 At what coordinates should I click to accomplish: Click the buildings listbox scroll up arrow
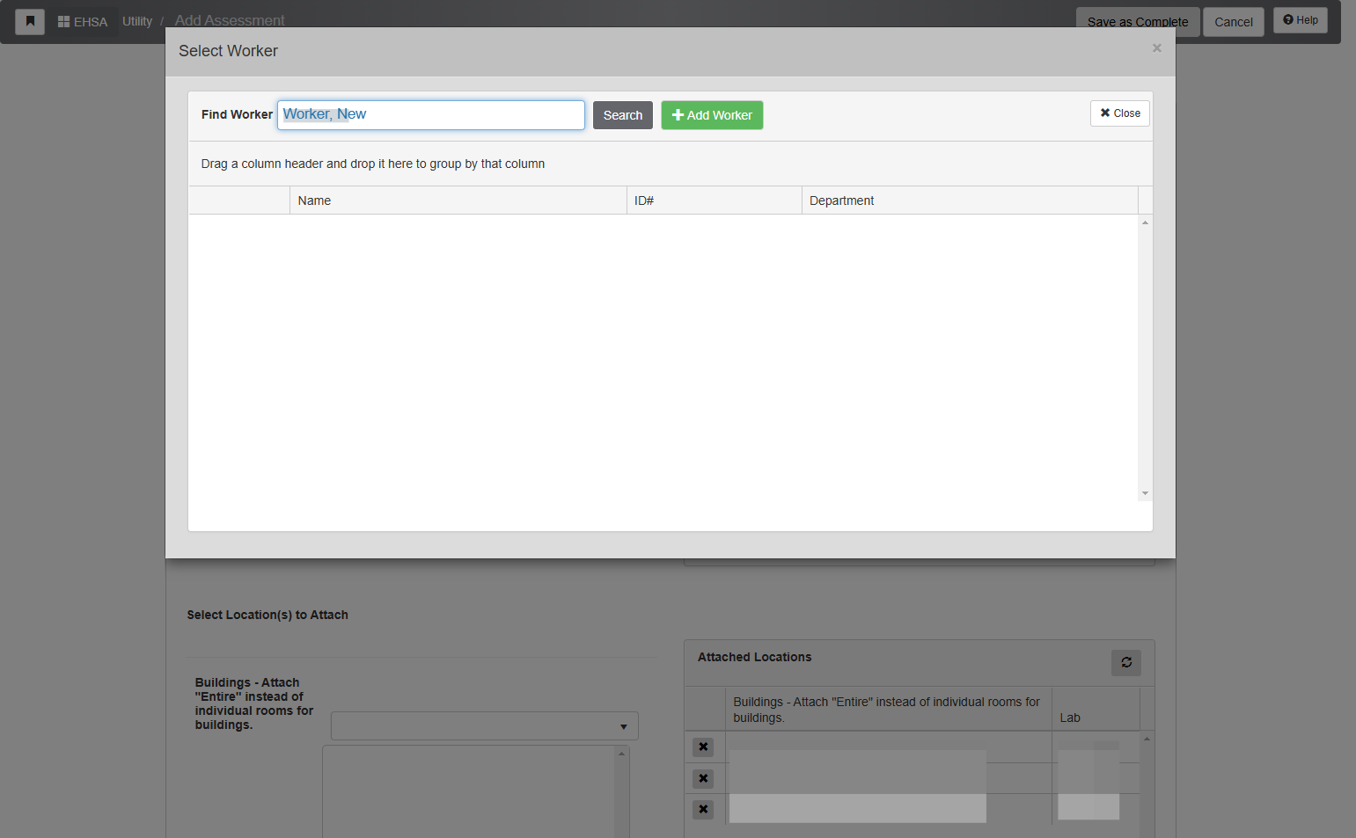pyautogui.click(x=622, y=754)
